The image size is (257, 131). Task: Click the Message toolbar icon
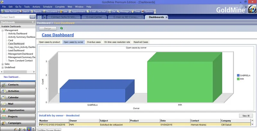tap(123, 12)
